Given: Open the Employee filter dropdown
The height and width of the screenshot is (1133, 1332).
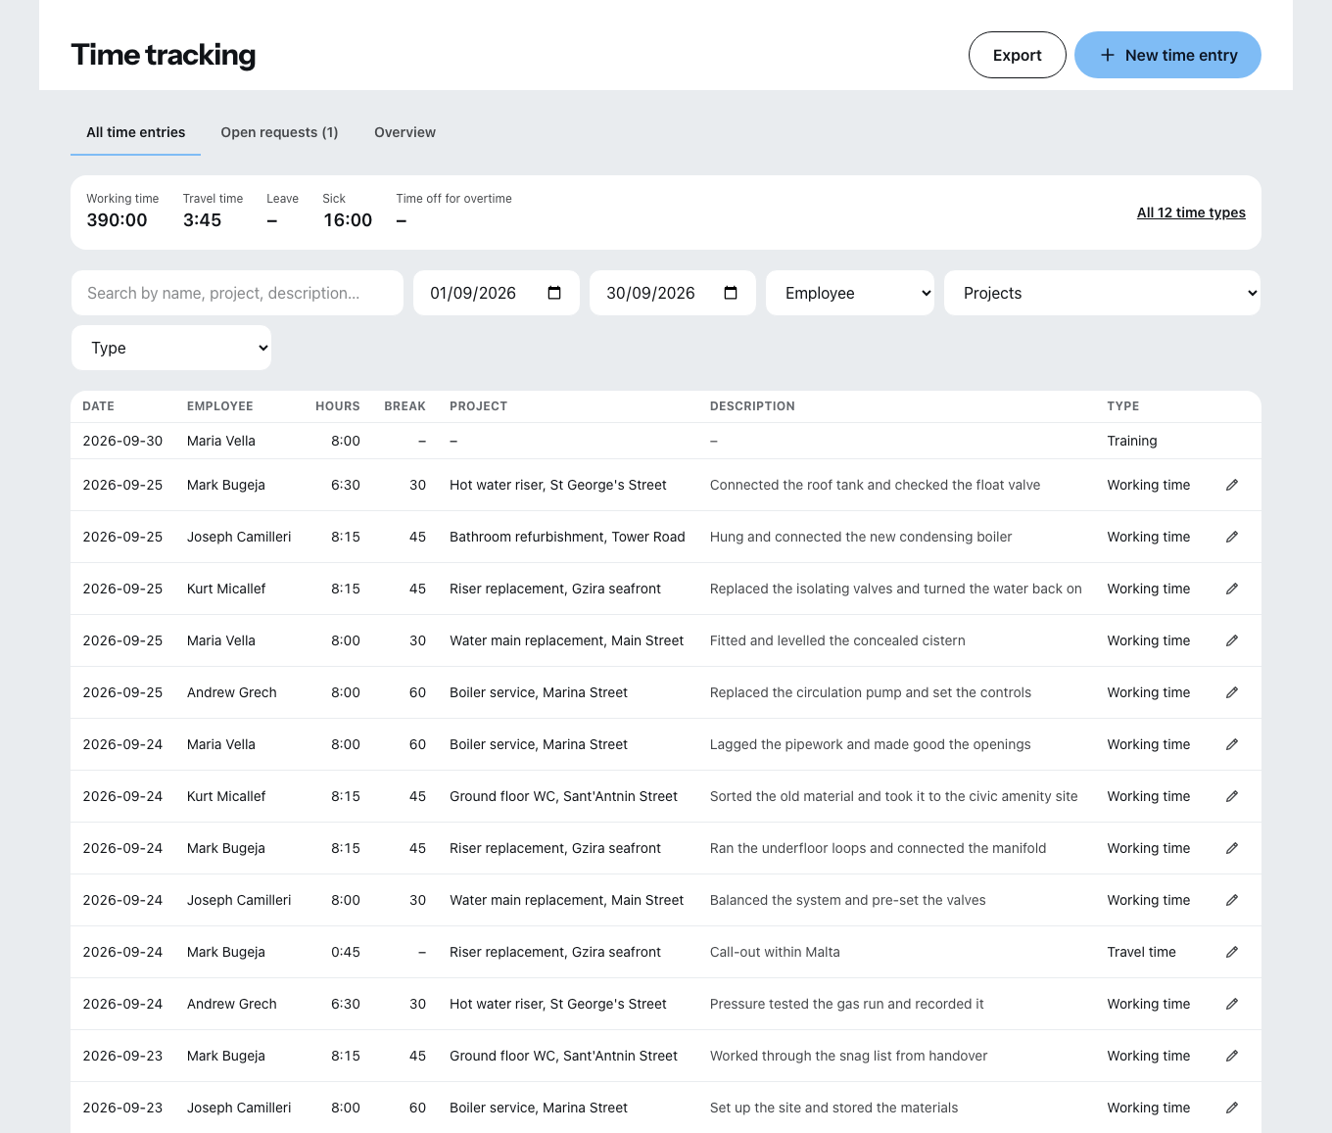Looking at the screenshot, I should [850, 293].
